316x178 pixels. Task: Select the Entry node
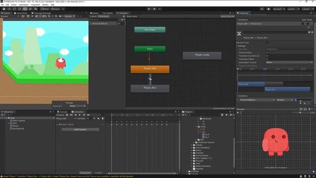(150, 49)
